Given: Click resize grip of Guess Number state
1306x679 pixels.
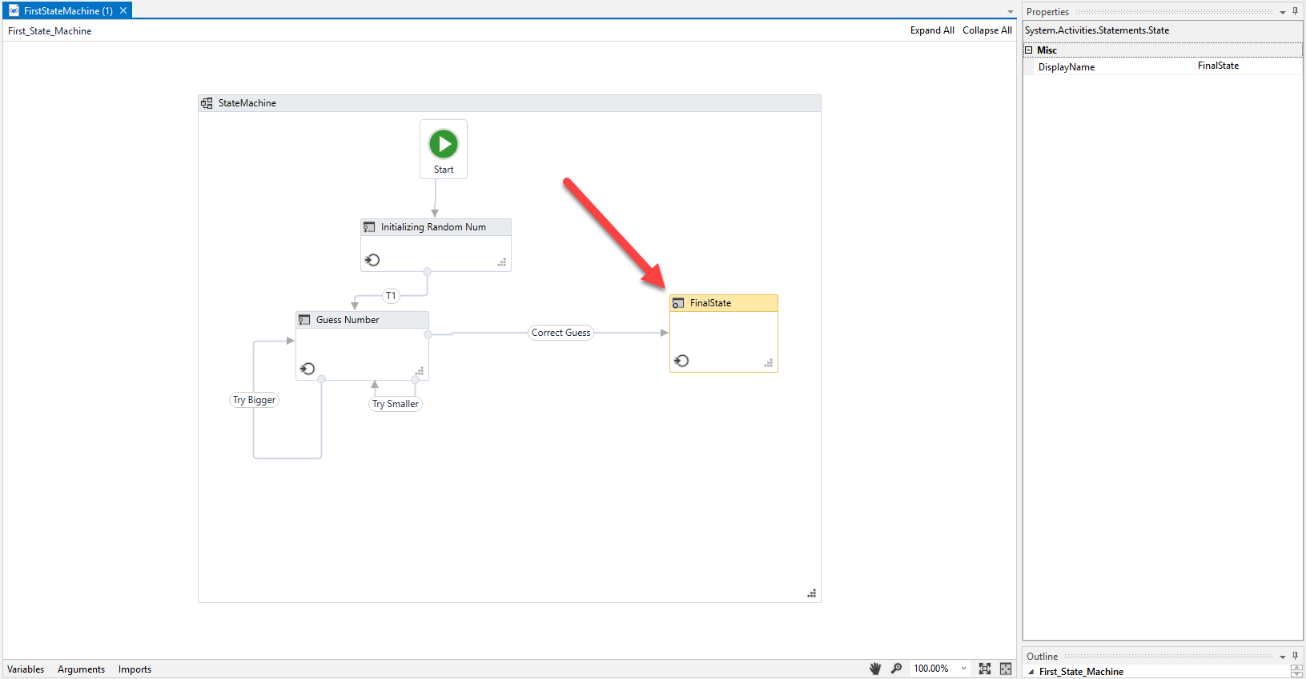Looking at the screenshot, I should pos(420,371).
